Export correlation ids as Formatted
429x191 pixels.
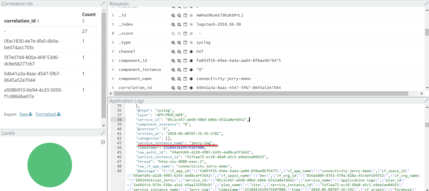[x=48, y=114]
